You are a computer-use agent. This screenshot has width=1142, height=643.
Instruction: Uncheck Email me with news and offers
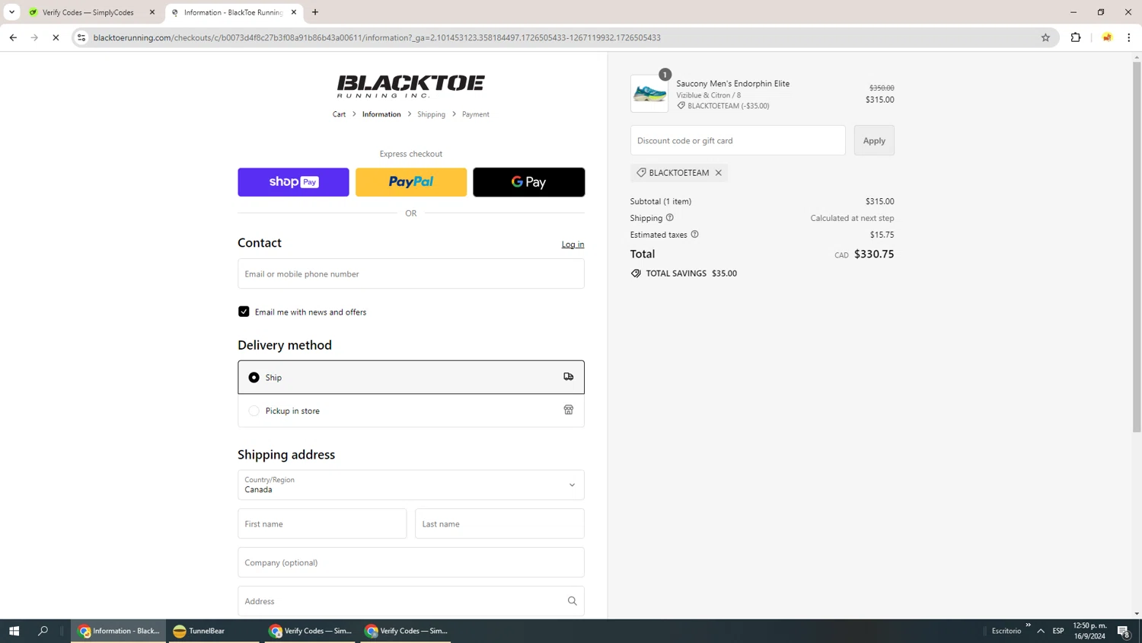coord(244,312)
